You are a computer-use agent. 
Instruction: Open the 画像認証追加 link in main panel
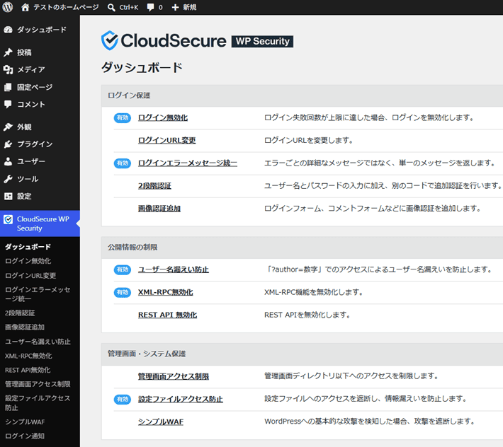click(x=159, y=209)
